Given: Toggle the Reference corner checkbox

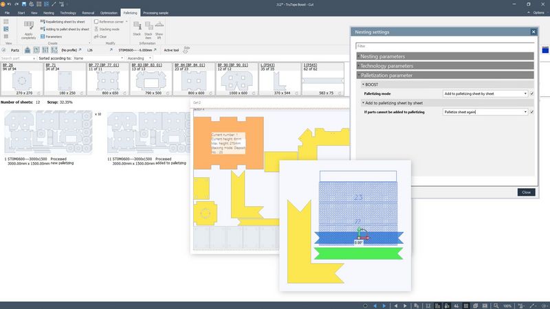Looking at the screenshot, I should click(x=96, y=22).
